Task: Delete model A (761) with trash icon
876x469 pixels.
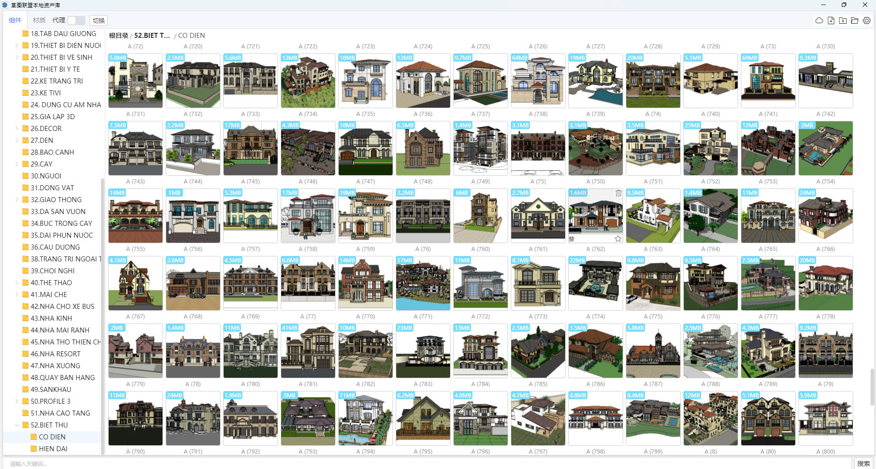Action: (618, 193)
